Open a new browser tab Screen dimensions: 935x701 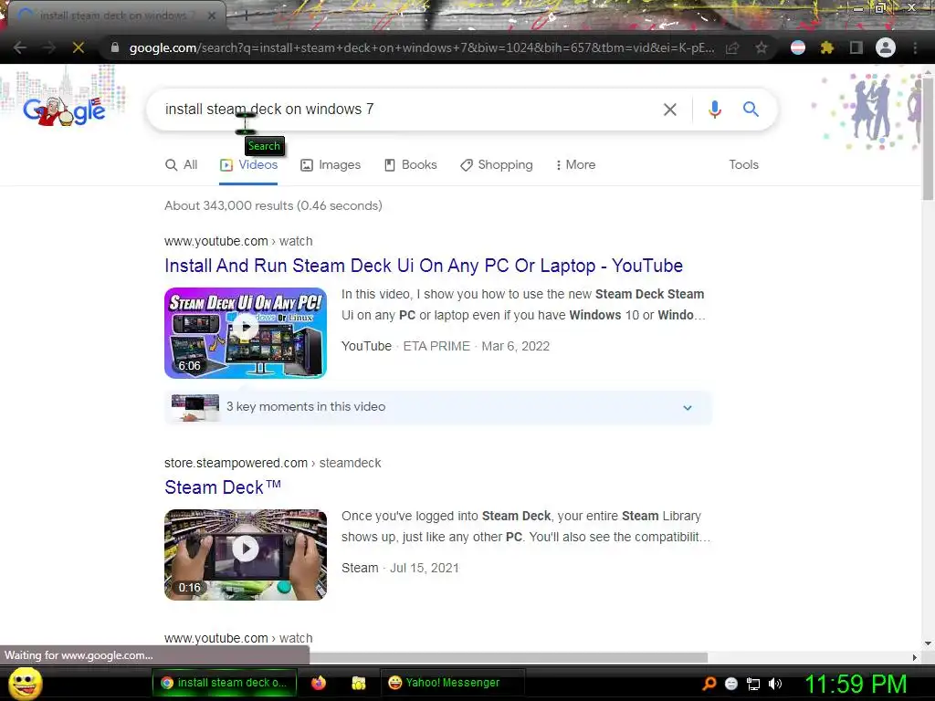point(246,16)
